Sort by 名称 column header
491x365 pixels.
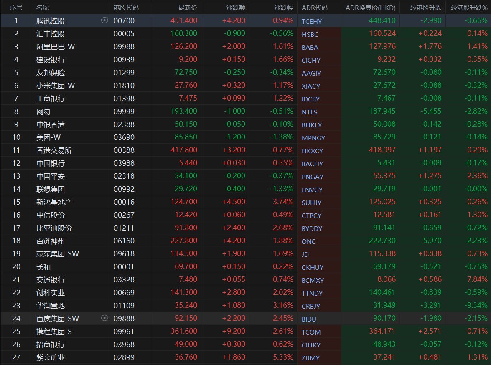[43, 8]
